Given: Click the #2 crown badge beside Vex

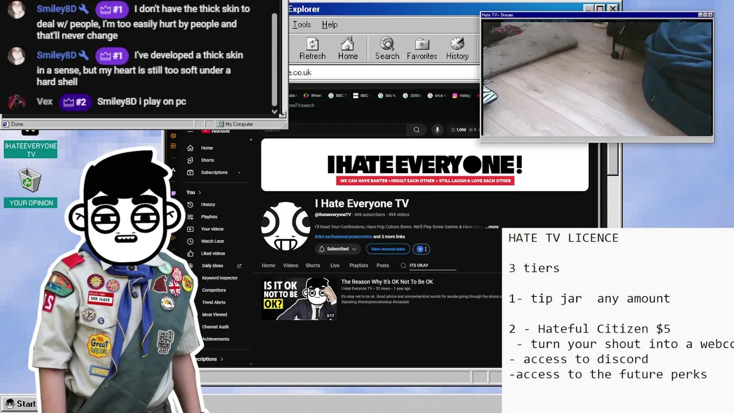Looking at the screenshot, I should point(75,102).
